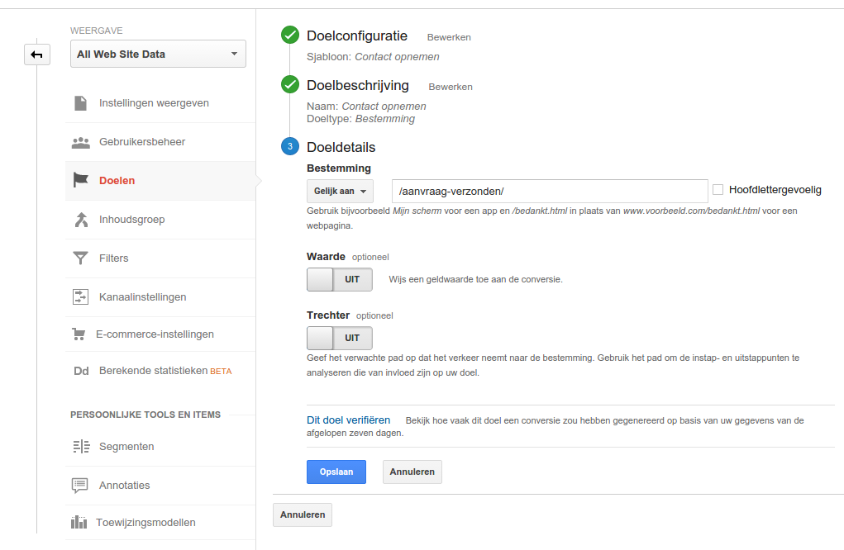The height and width of the screenshot is (550, 844).
Task: Click the text 'Sjabloon: Contact opnemen'
Action: (x=373, y=57)
